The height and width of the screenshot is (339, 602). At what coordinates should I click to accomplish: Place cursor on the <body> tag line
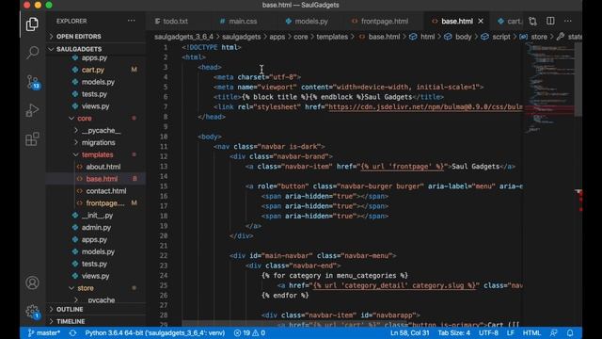[x=210, y=137]
